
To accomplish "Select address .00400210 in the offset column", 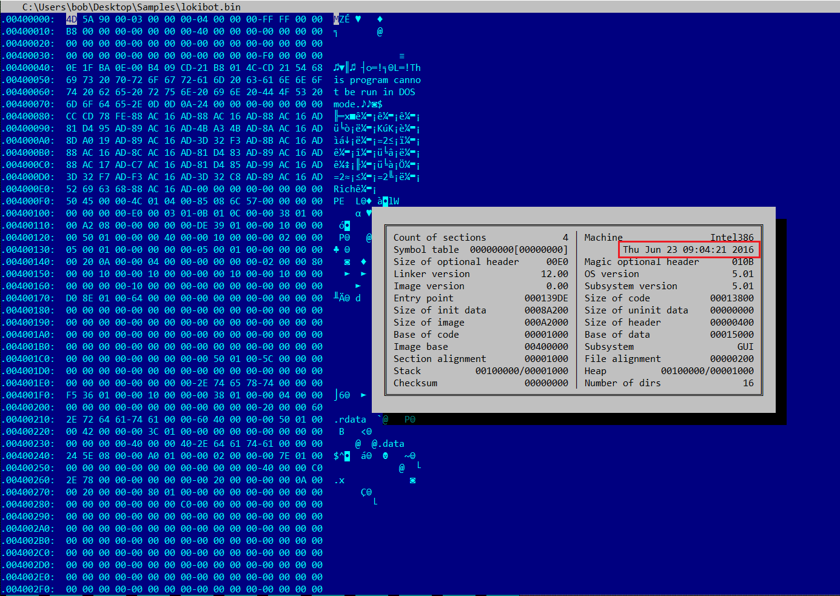I will (28, 420).
